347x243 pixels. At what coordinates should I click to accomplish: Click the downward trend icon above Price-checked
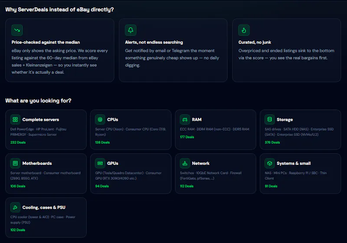coord(17,30)
